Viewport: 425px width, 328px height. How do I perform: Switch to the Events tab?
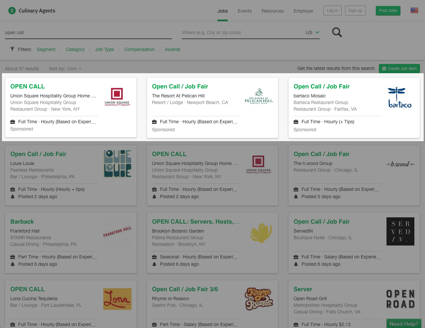pos(245,11)
